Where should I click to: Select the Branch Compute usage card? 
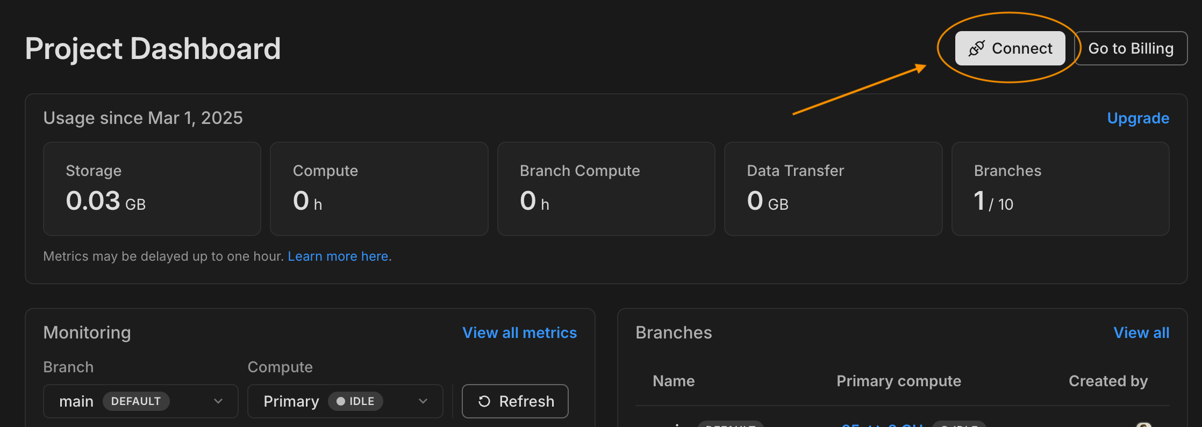click(x=606, y=189)
